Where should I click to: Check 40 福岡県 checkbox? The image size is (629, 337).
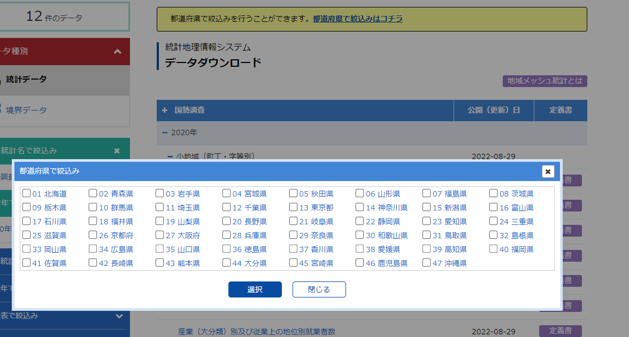[x=493, y=249]
